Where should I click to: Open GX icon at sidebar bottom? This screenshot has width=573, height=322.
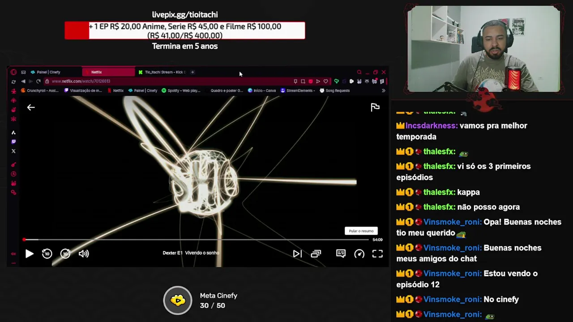(x=13, y=254)
